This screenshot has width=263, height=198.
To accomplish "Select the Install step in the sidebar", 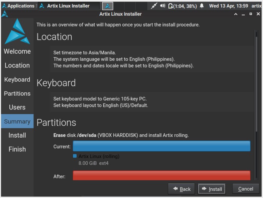I will pyautogui.click(x=17, y=135).
